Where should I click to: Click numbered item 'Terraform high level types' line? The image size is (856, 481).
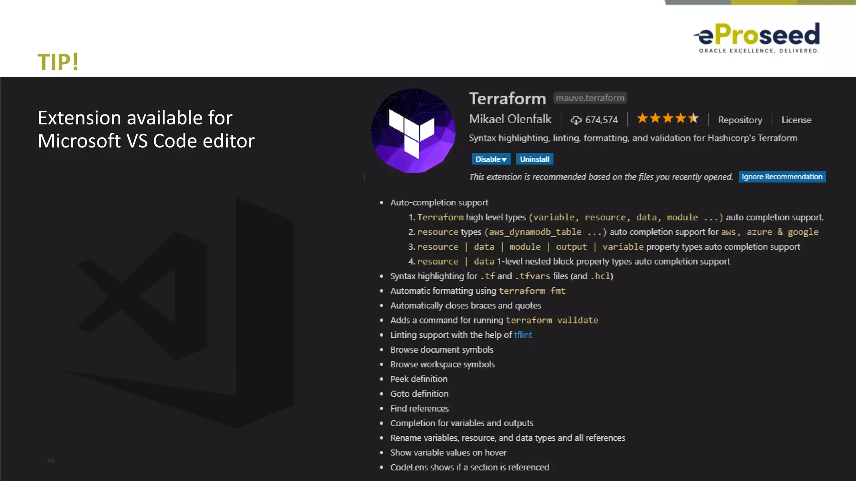coord(616,217)
